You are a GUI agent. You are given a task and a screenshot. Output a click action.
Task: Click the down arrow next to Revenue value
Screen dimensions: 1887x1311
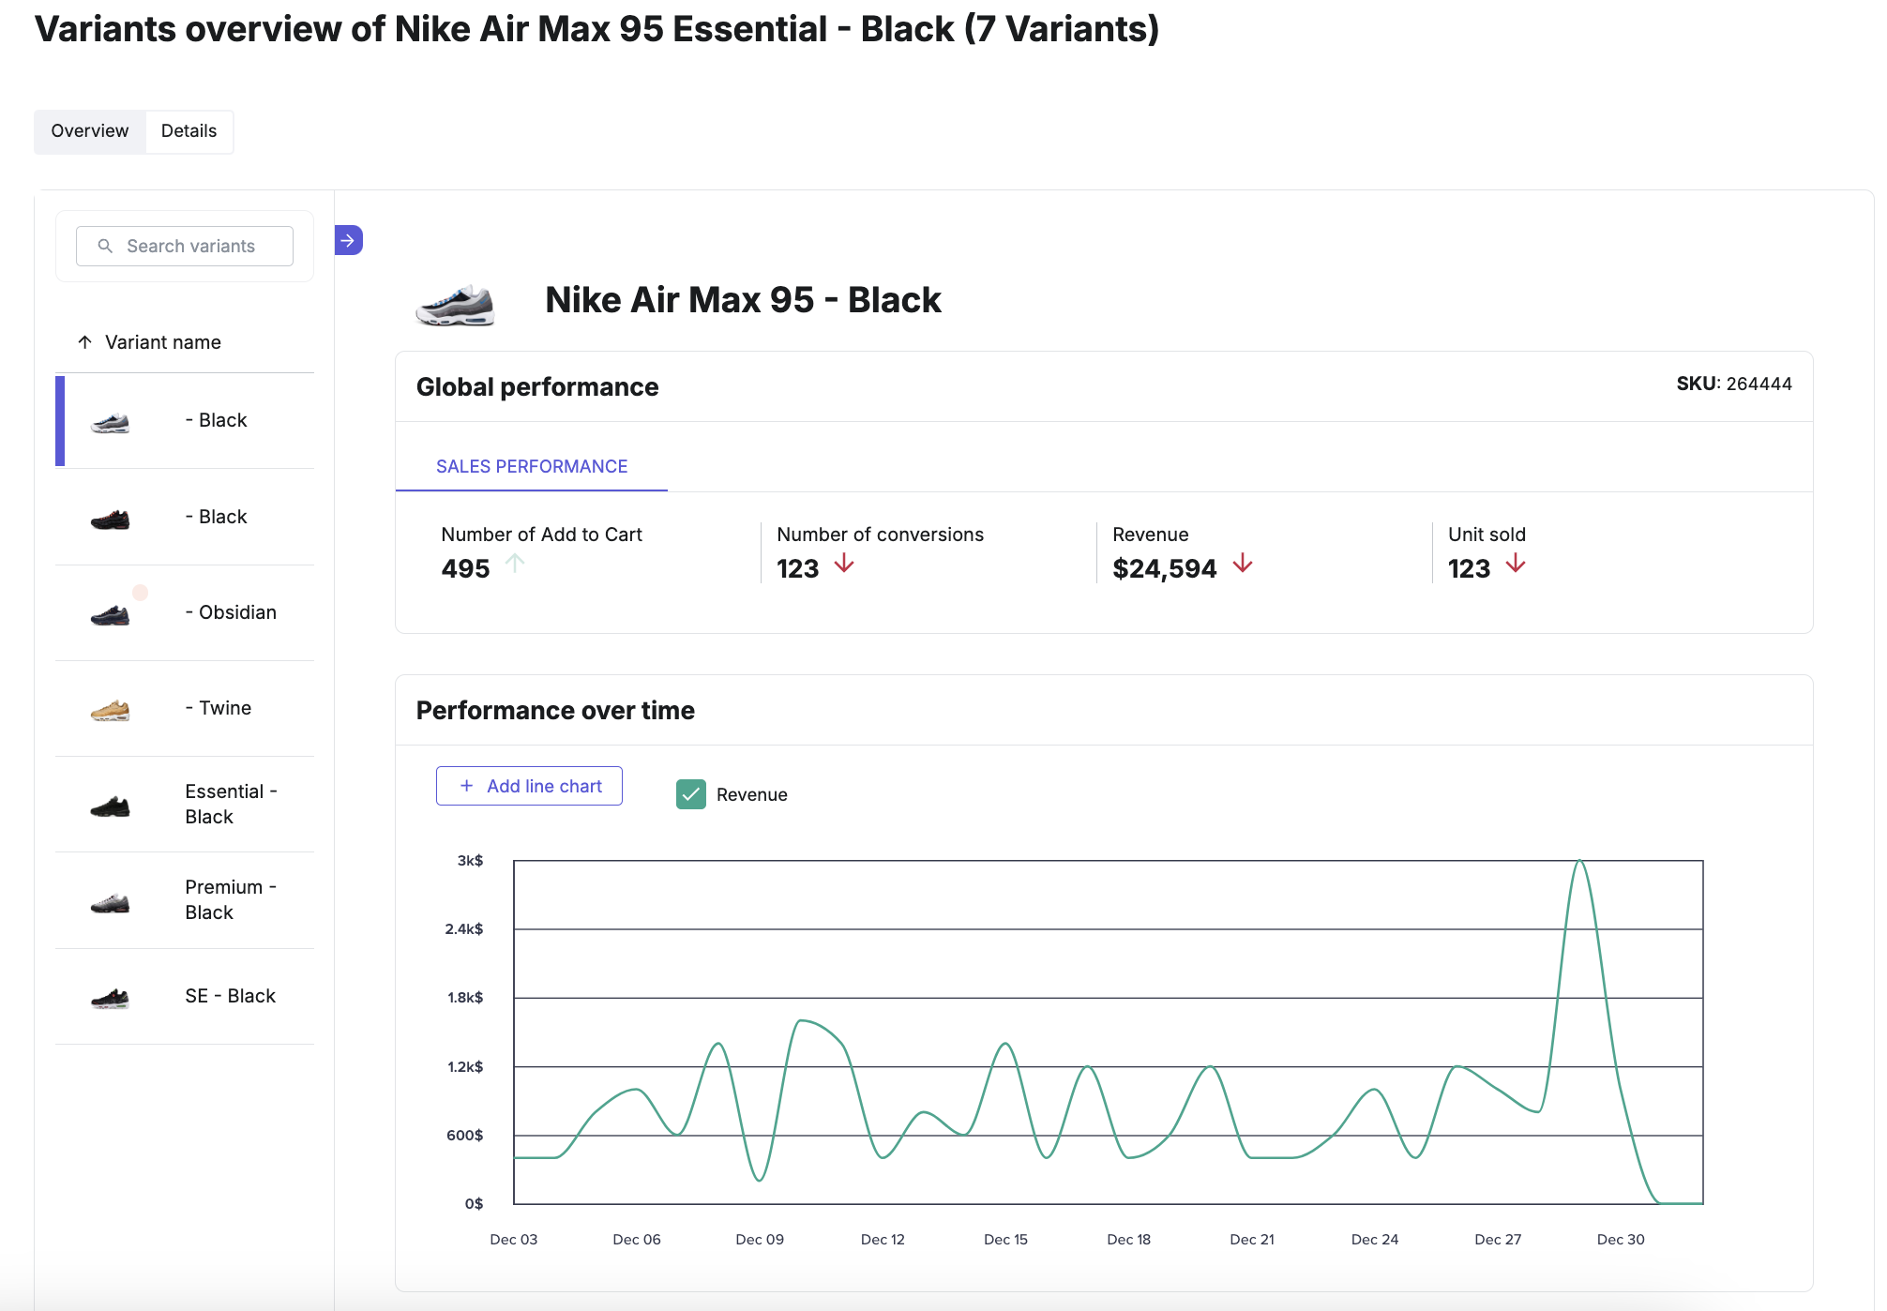[x=1243, y=563]
